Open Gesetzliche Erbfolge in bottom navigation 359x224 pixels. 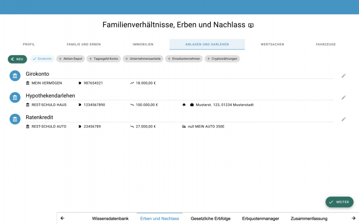click(211, 218)
